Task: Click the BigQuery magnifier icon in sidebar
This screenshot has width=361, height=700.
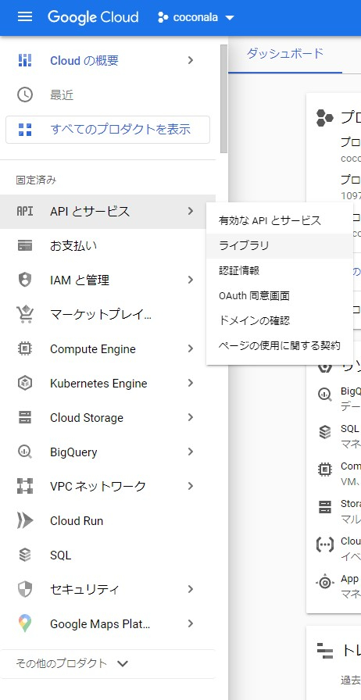Action: (x=25, y=452)
